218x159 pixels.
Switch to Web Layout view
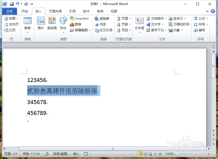tap(150, 154)
